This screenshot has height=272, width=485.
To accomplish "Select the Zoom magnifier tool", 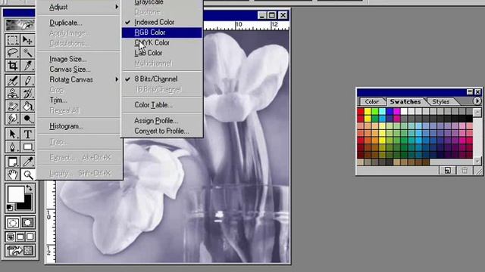I will [27, 175].
